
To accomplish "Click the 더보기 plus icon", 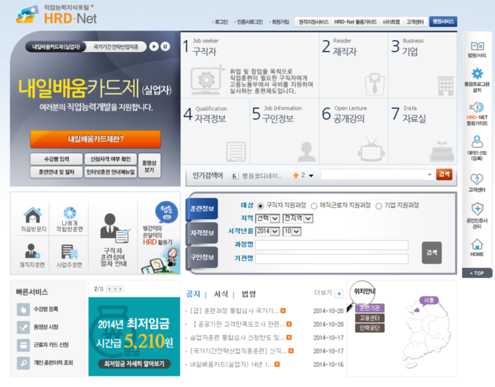I will (339, 293).
